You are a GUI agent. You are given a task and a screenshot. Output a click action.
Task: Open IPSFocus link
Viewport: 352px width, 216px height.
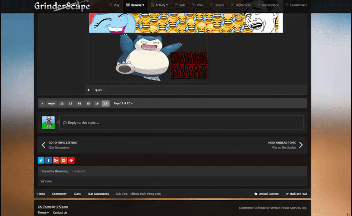coord(62,207)
